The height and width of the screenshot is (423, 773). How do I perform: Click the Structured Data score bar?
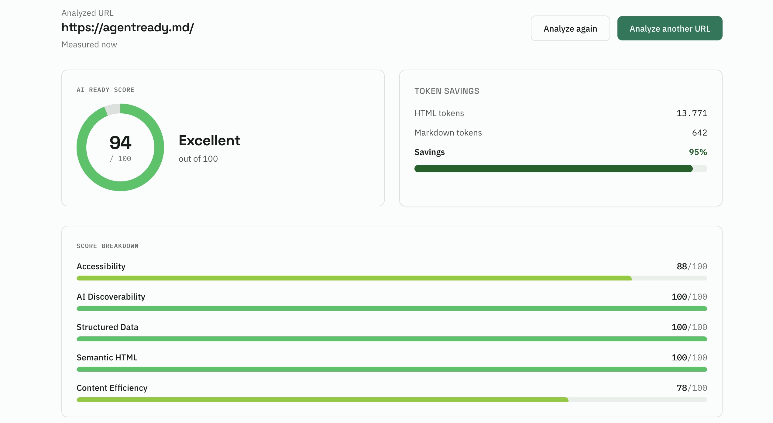point(392,339)
